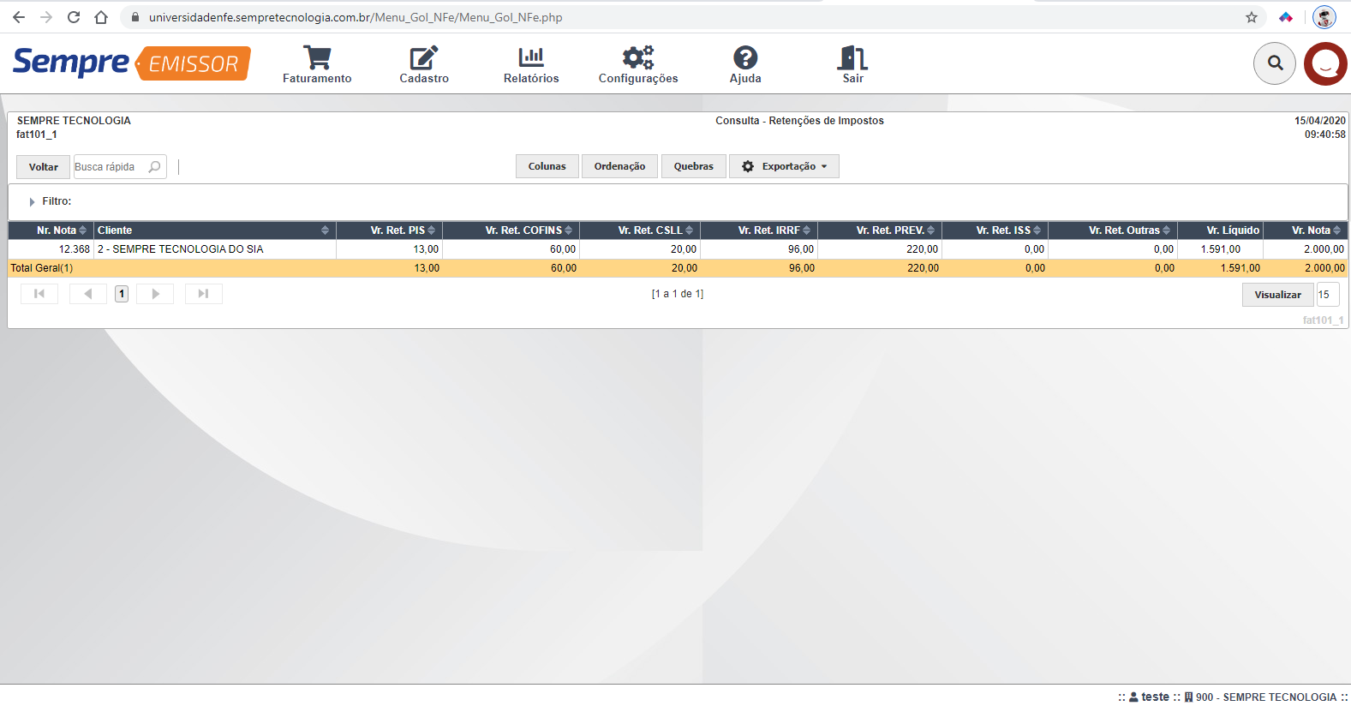Click the 60,00 COFINS value in note row
1351x706 pixels.
pos(563,249)
